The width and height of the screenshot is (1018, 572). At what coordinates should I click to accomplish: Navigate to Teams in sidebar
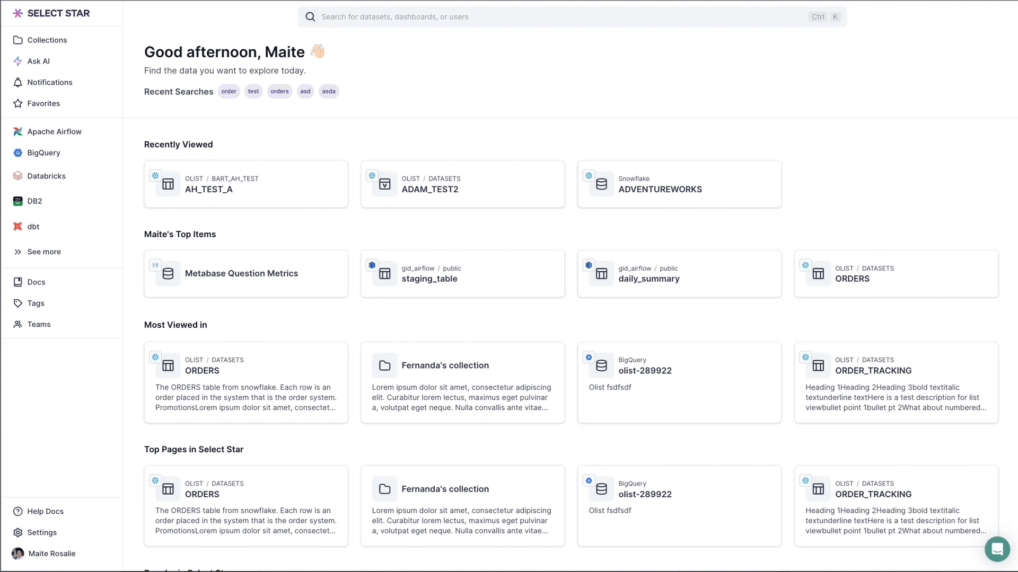coord(39,325)
